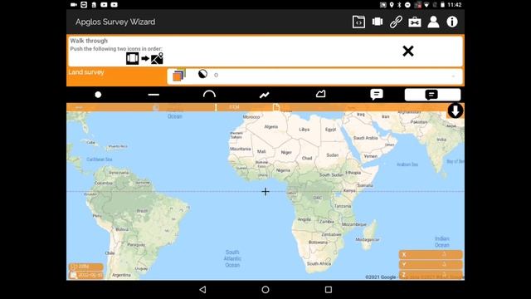Viewport: 531px width, 299px height.
Task: Open the link chain icon
Action: tap(396, 22)
